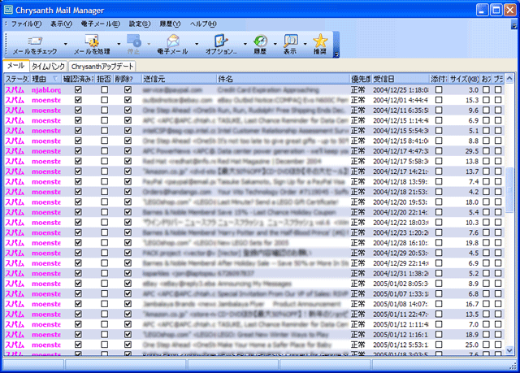The width and height of the screenshot is (520, 373).
Task: Select the size value 29.5
Action: [471, 151]
